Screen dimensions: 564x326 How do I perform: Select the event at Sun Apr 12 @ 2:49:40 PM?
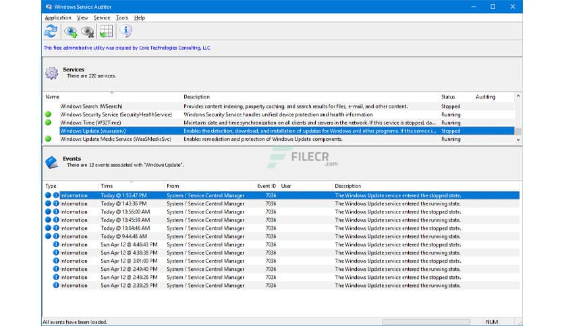[x=281, y=269]
